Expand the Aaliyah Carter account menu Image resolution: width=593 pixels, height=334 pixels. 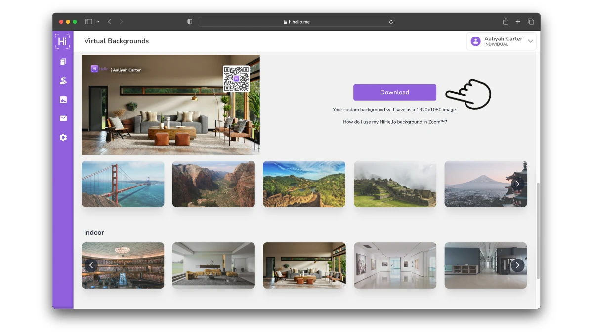(x=502, y=41)
